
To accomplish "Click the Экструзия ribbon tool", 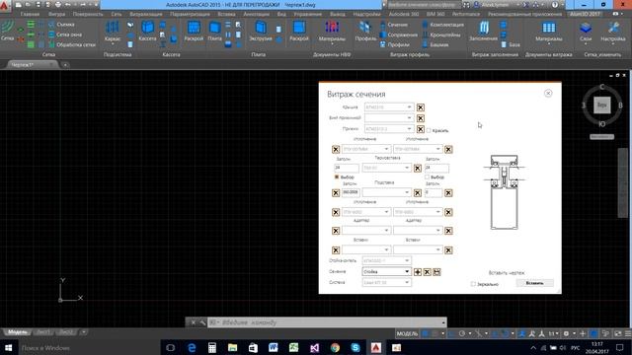I will point(261,32).
